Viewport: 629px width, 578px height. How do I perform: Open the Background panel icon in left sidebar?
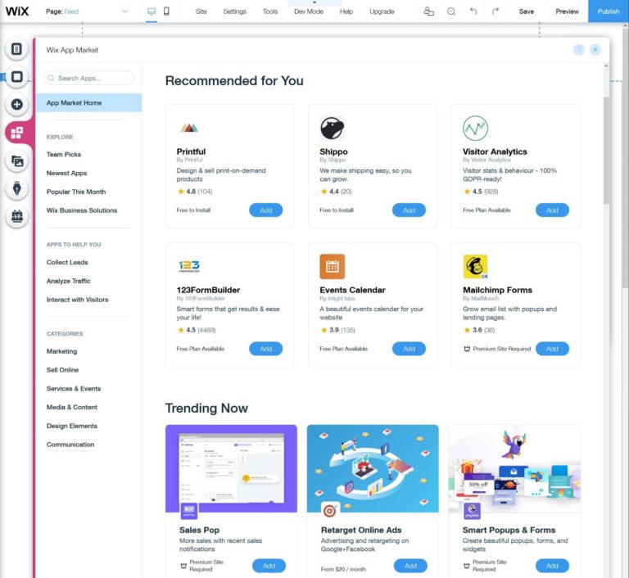pos(16,77)
